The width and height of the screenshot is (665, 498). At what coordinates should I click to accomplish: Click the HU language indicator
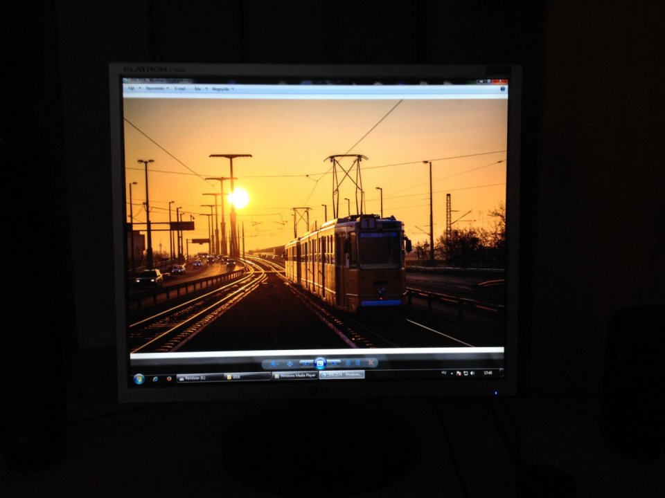(444, 373)
